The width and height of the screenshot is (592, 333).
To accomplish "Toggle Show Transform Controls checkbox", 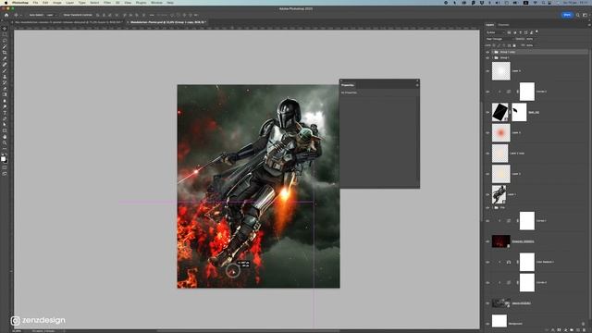I will pyautogui.click(x=61, y=15).
